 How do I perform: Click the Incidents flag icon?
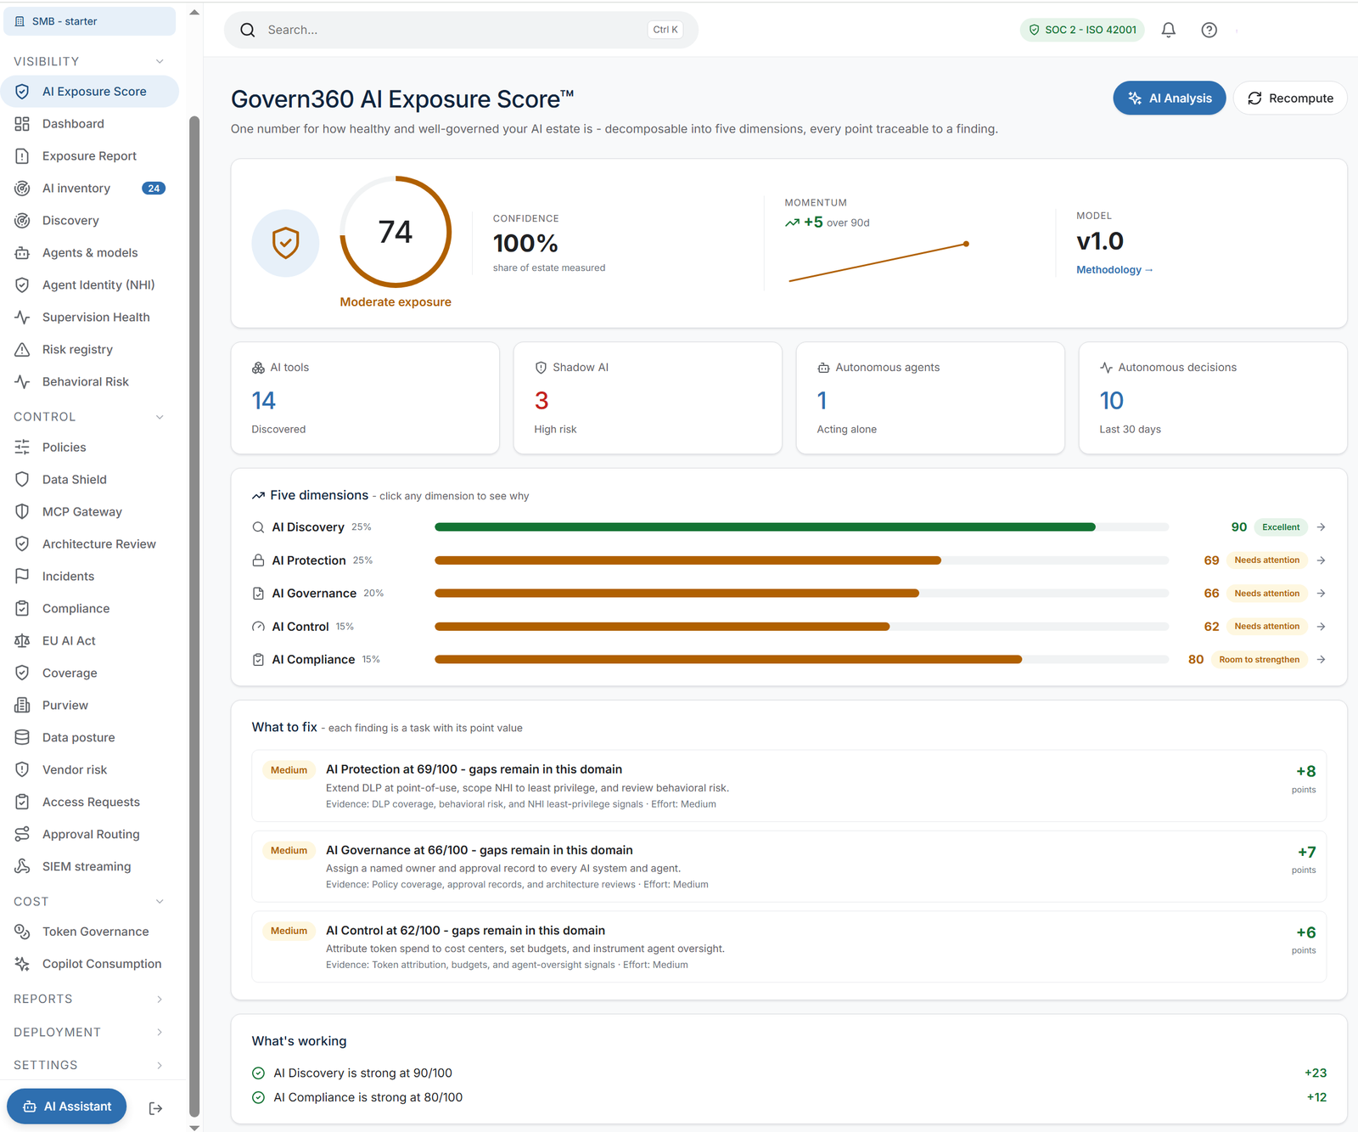point(22,577)
